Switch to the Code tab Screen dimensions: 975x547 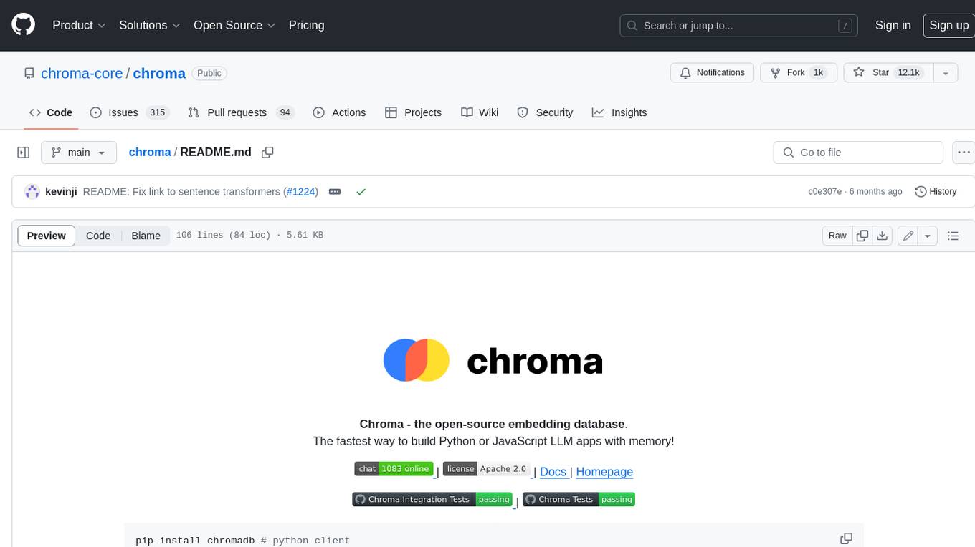point(51,112)
